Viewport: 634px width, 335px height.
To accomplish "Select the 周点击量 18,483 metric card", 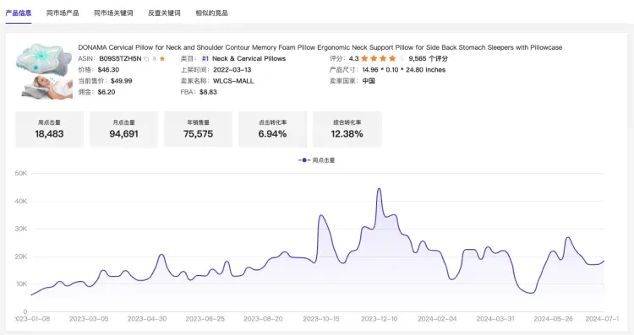I will [49, 129].
